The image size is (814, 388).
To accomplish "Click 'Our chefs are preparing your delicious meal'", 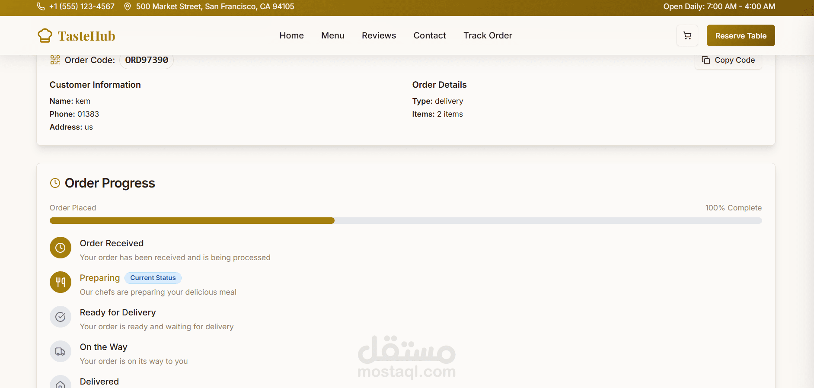I will (158, 292).
